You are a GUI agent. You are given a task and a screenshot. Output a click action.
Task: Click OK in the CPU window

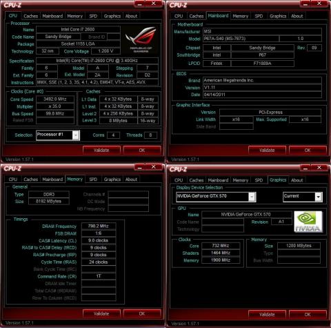pos(142,151)
